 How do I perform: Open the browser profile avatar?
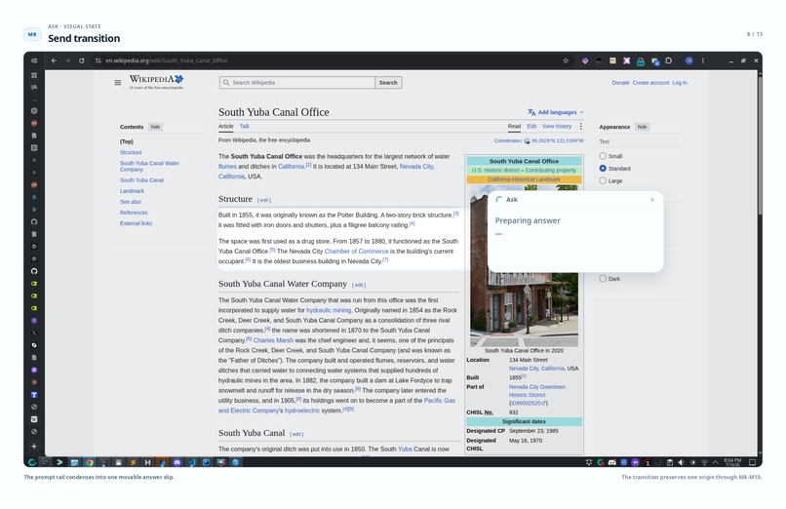click(689, 60)
